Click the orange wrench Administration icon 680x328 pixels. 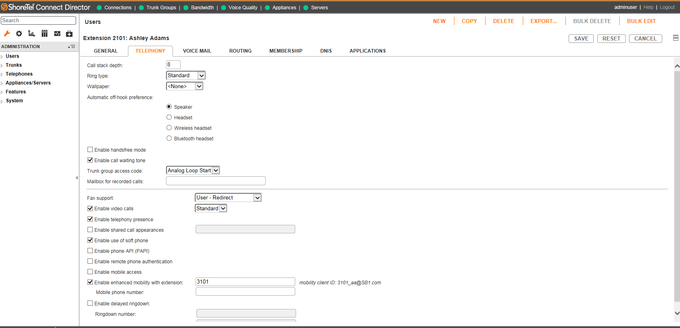(7, 34)
